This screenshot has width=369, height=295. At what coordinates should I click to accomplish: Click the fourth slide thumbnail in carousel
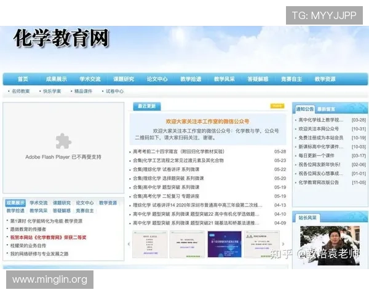point(262,244)
